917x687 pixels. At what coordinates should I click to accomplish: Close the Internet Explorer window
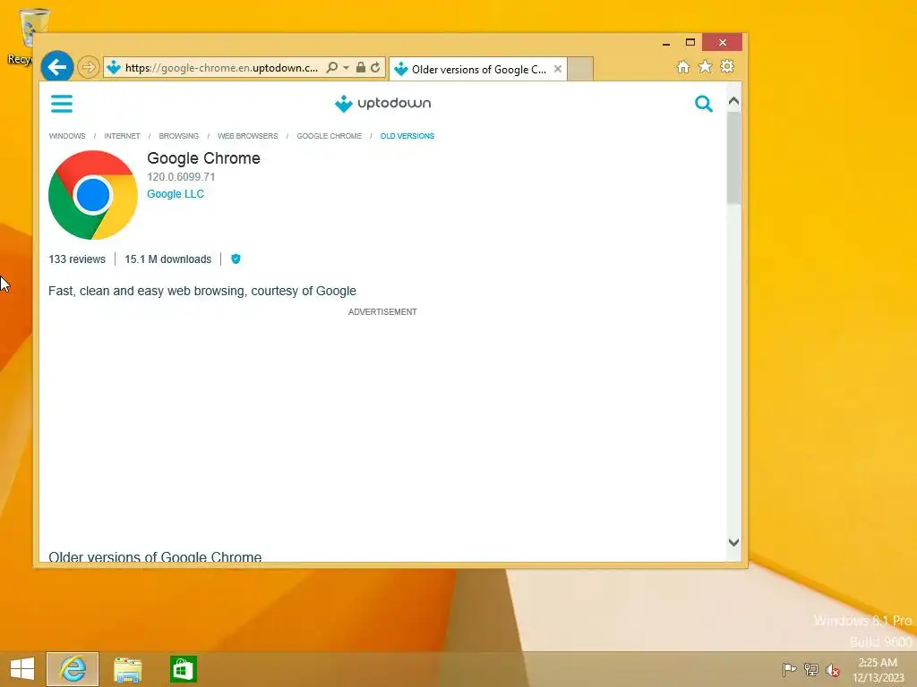(723, 43)
